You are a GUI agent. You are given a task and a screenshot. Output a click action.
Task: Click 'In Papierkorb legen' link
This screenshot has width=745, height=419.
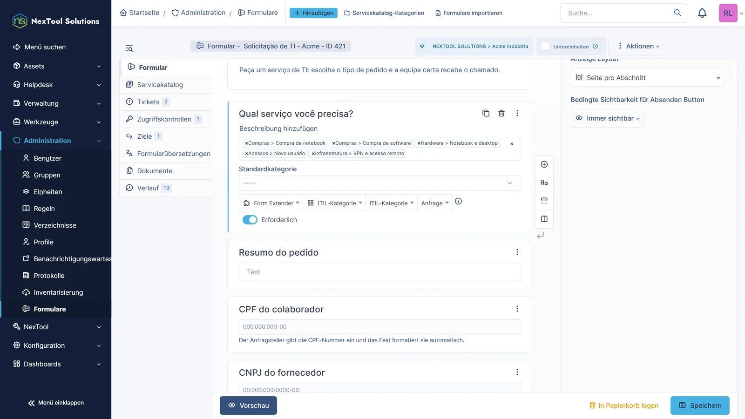(x=624, y=405)
